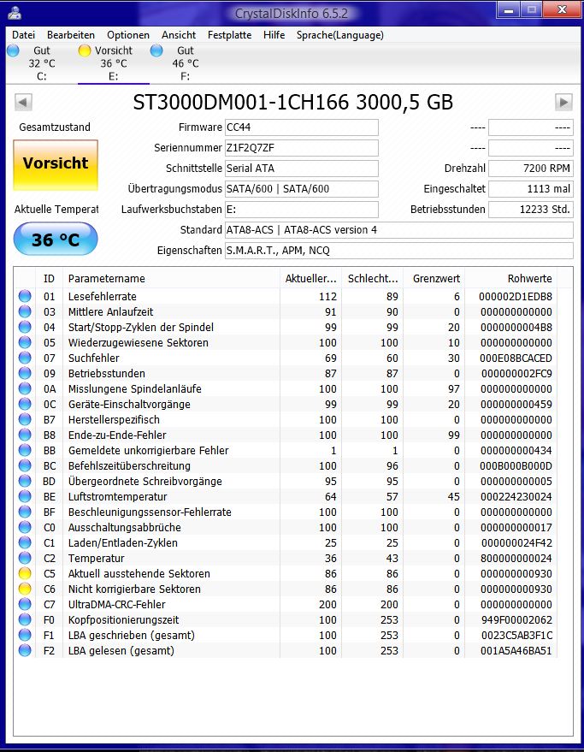Click status icon of Mittlere Anlaufzeit row
584x752 pixels.
[x=25, y=311]
